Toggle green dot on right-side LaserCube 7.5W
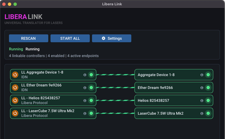This screenshot has height=139, width=225. pos(208,113)
